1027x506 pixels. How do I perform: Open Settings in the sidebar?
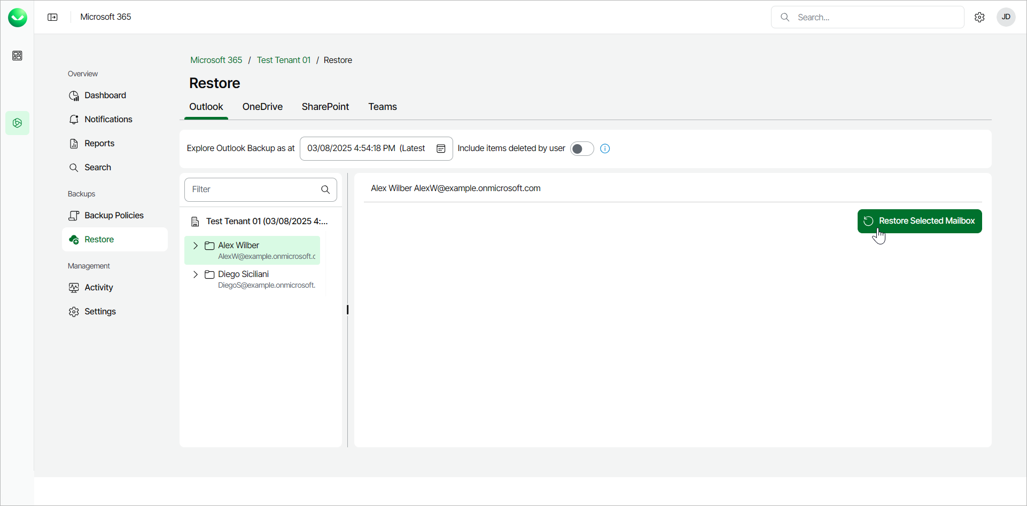115,312
